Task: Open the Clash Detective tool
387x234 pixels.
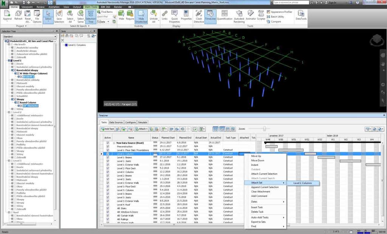Action: tap(199, 16)
